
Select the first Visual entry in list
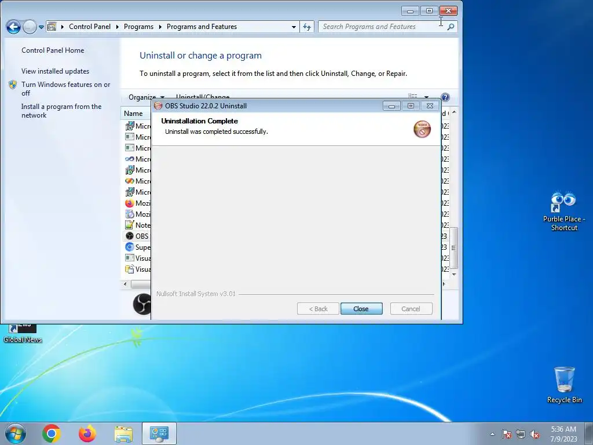[138, 258]
